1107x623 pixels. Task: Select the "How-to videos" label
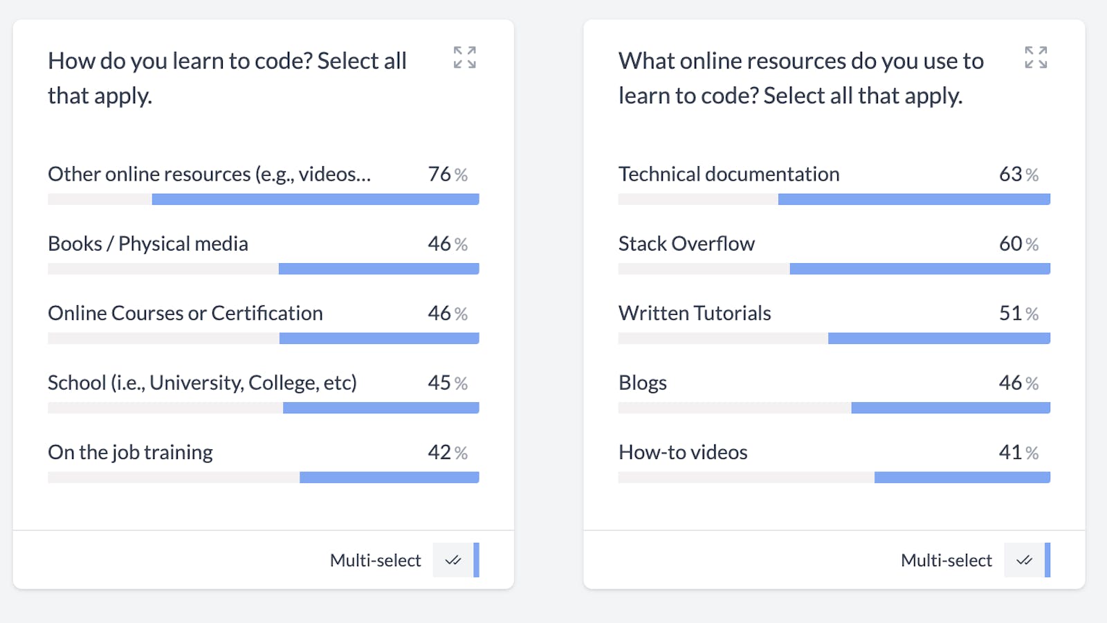point(683,452)
